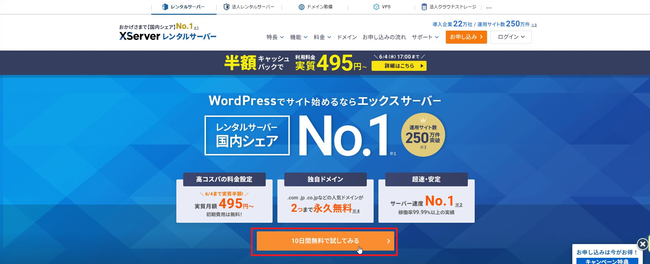Click the three-dots more services icon

(x=489, y=7)
